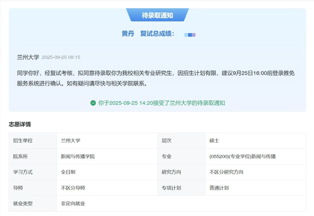314x216 pixels.
Task: Click the 就业类型 label cell
Action: tap(23, 204)
